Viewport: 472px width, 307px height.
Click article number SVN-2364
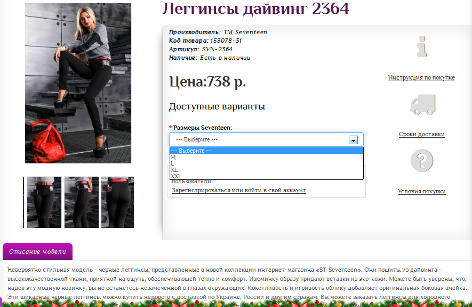pyautogui.click(x=217, y=49)
